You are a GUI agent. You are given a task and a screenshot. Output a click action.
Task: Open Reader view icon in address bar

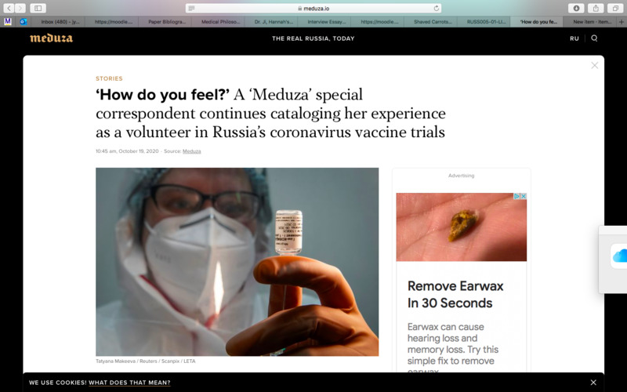[x=191, y=9]
